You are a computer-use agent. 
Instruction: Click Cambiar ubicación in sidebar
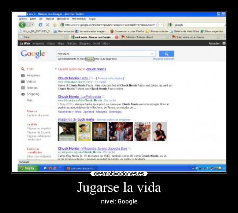(38, 115)
